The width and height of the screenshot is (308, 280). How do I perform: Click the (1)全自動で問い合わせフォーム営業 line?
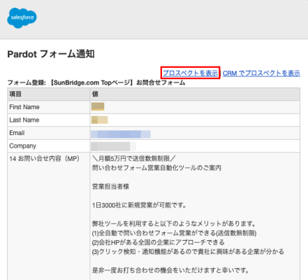pyautogui.click(x=174, y=233)
